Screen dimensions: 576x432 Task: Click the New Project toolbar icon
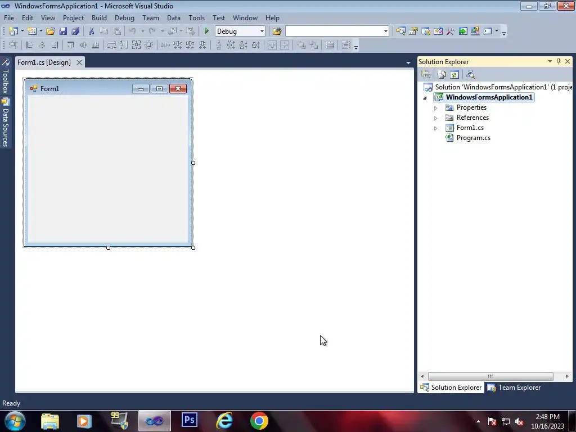point(13,31)
